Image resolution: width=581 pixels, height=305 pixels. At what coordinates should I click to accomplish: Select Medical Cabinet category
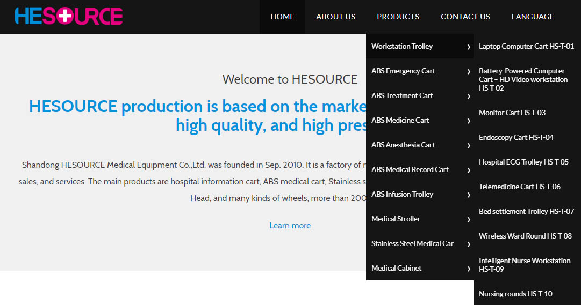[x=420, y=268]
